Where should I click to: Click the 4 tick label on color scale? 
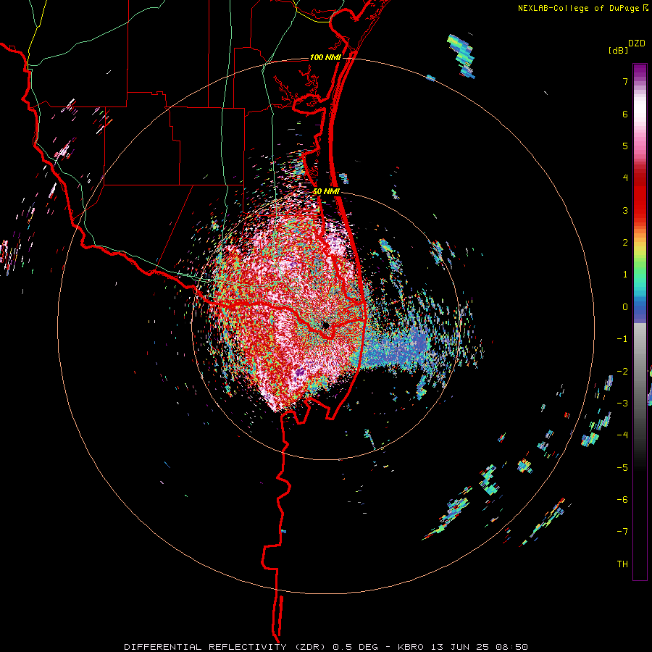click(625, 178)
